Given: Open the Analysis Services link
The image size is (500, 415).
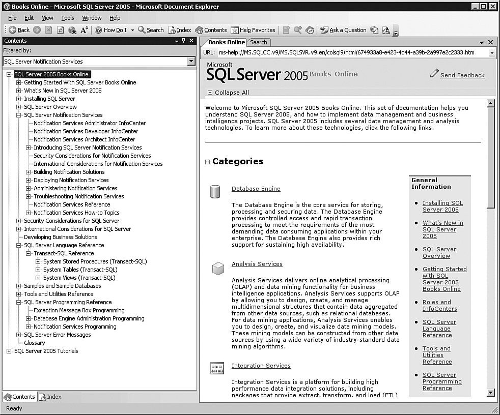Looking at the screenshot, I should [257, 264].
